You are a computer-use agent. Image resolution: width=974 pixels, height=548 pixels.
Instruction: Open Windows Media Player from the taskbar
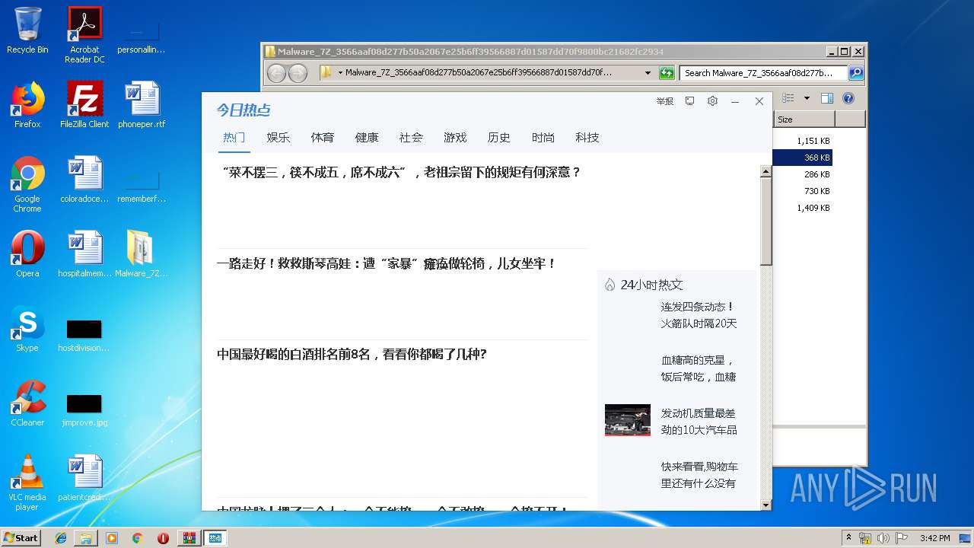pyautogui.click(x=112, y=538)
